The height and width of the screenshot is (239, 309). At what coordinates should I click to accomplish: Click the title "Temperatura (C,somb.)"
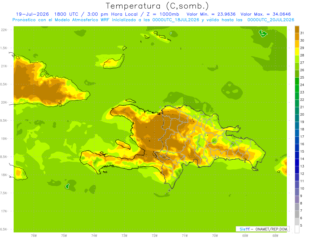157,6
